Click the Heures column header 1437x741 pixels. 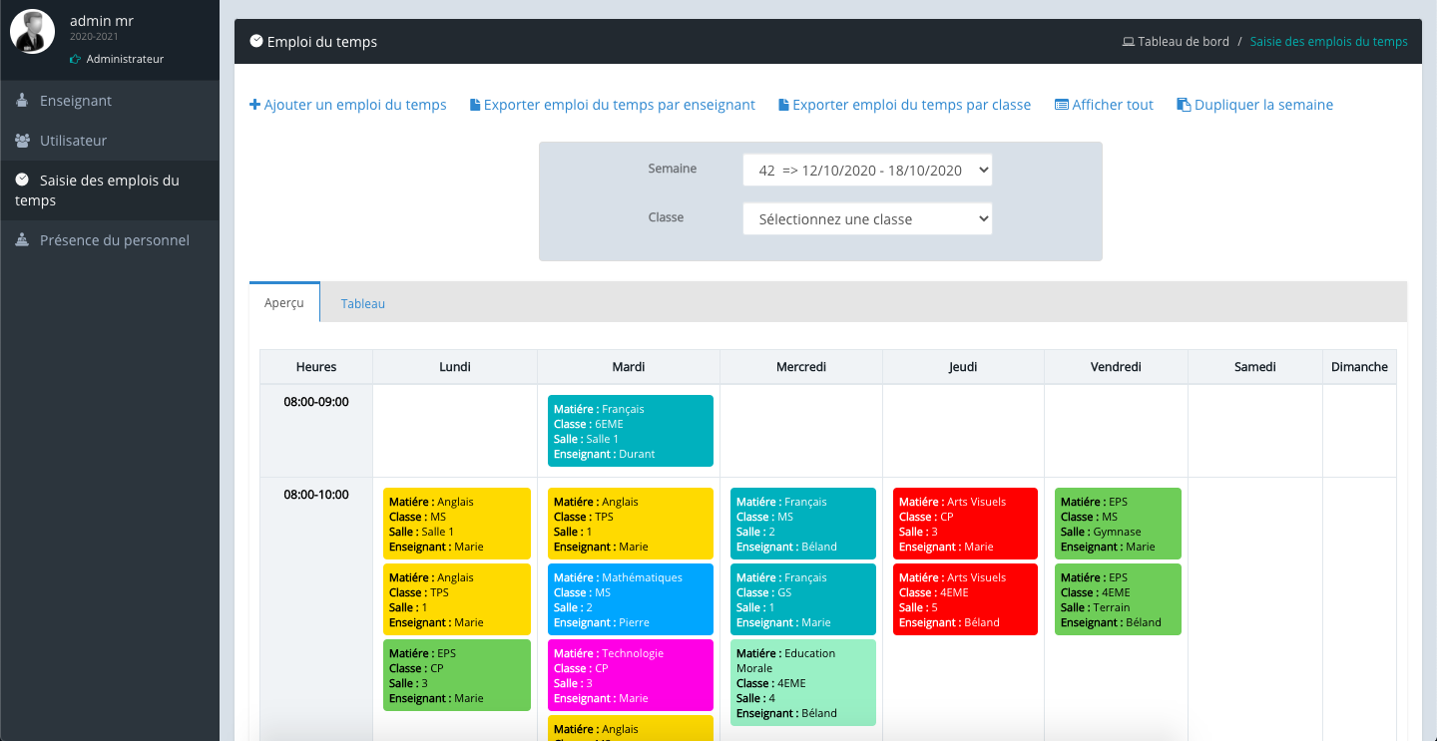click(x=316, y=367)
